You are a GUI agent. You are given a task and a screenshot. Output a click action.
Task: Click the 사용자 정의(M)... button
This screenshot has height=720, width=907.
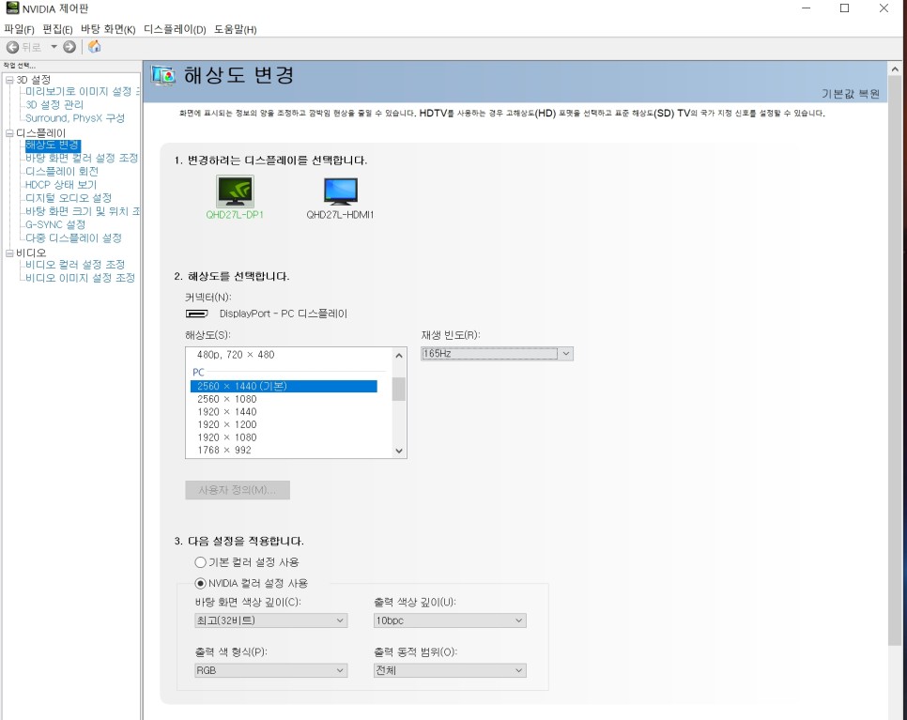point(238,490)
